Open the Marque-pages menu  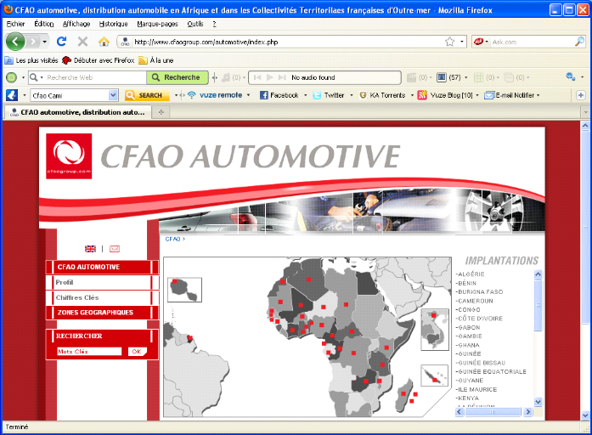[157, 24]
